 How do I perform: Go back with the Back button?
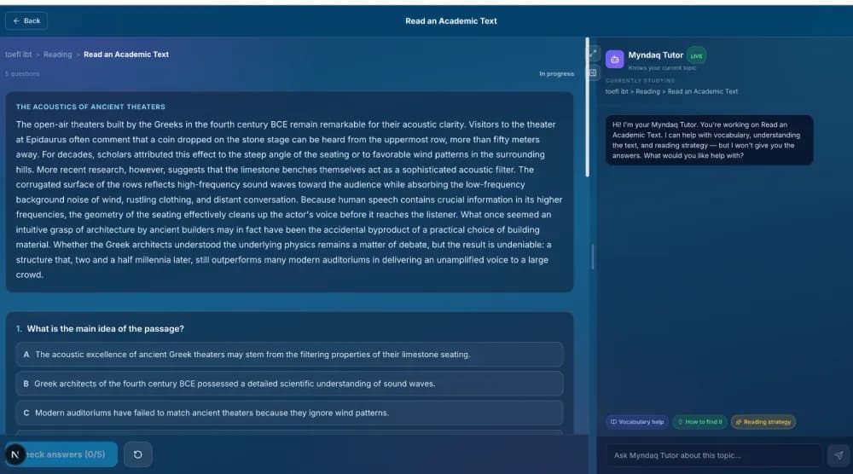[x=26, y=20]
